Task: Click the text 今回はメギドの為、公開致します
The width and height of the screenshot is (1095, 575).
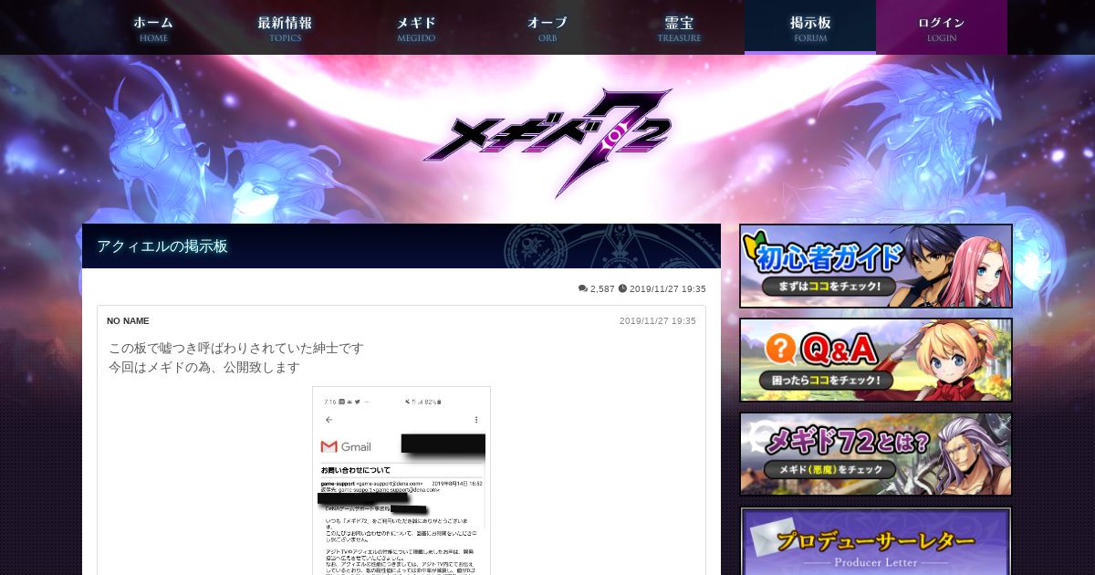Action: 204,367
